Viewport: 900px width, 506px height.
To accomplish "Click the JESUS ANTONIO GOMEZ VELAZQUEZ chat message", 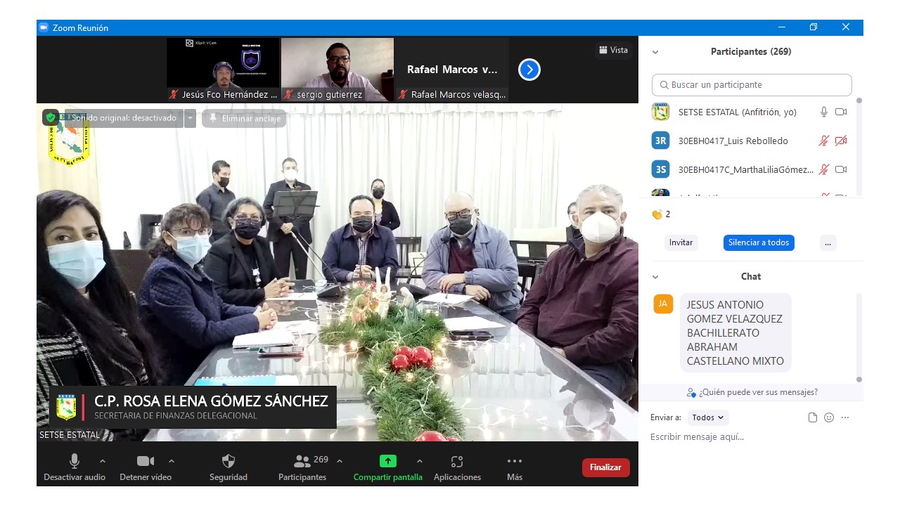I will tap(735, 332).
